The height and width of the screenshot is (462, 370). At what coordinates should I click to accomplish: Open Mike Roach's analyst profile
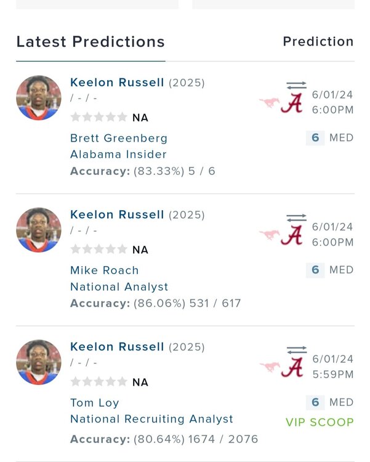tap(105, 270)
